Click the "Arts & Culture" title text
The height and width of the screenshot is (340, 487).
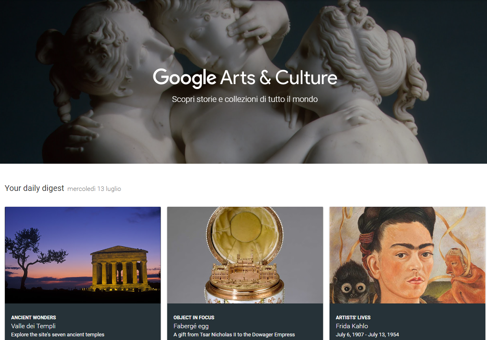(279, 78)
